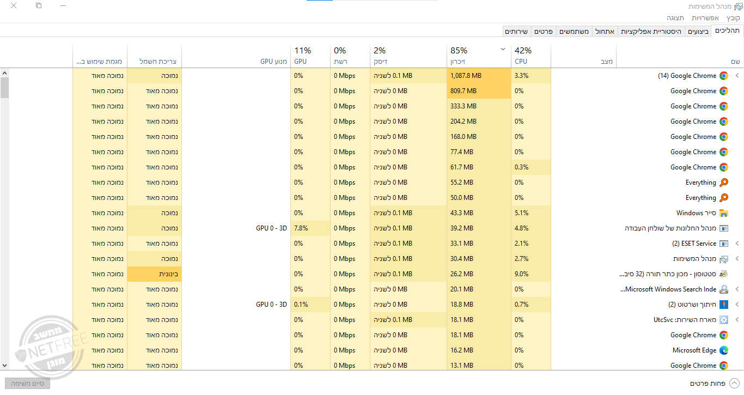This screenshot has width=744, height=395.
Task: Click the Chrome icon in the 13.1 MB row
Action: point(724,366)
